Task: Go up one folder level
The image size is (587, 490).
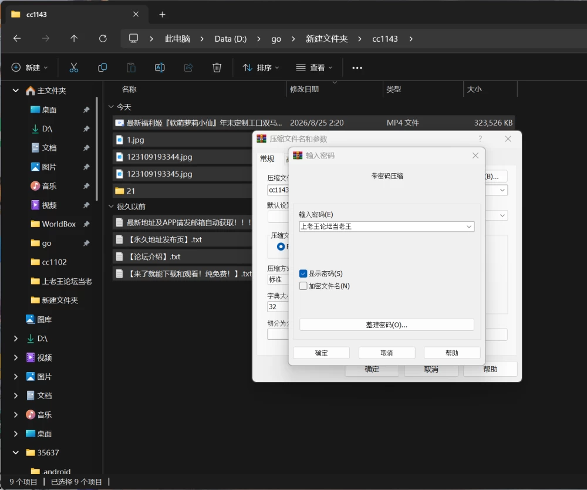Action: (x=74, y=39)
